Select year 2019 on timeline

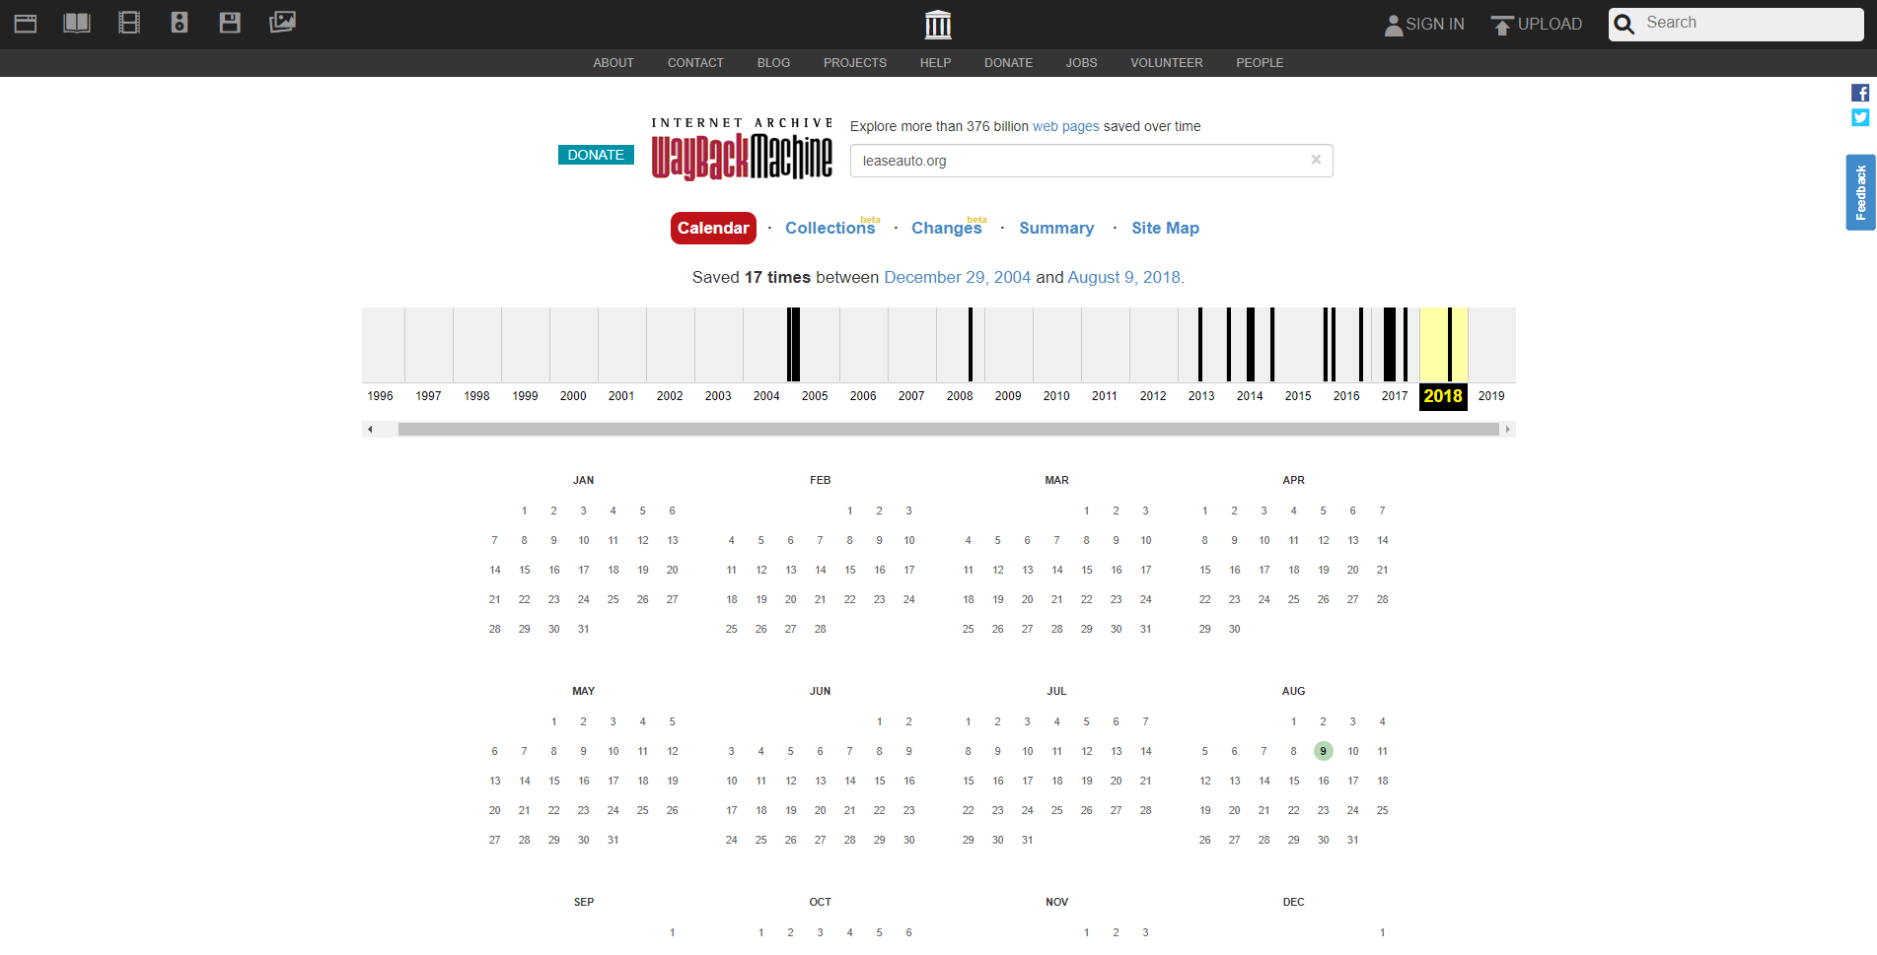click(x=1491, y=396)
